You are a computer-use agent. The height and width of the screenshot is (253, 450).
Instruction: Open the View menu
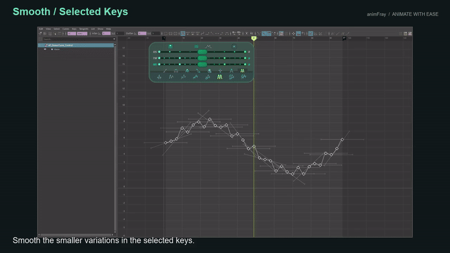[48, 29]
